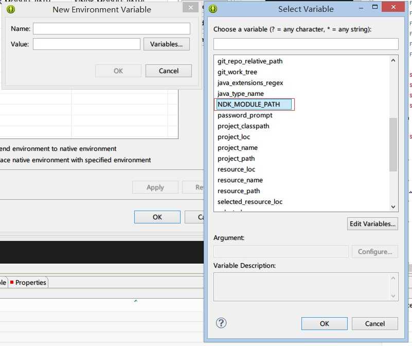
Task: Click disabled OK in New Environment Variable
Action: pyautogui.click(x=118, y=71)
